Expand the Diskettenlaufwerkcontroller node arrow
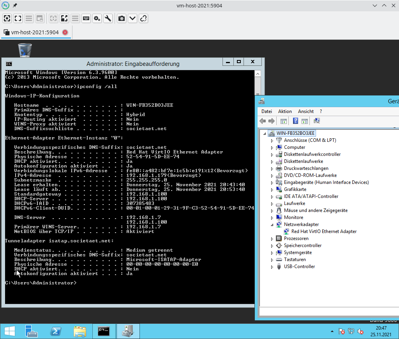Viewport: 399px width, 339px height. coord(272,154)
